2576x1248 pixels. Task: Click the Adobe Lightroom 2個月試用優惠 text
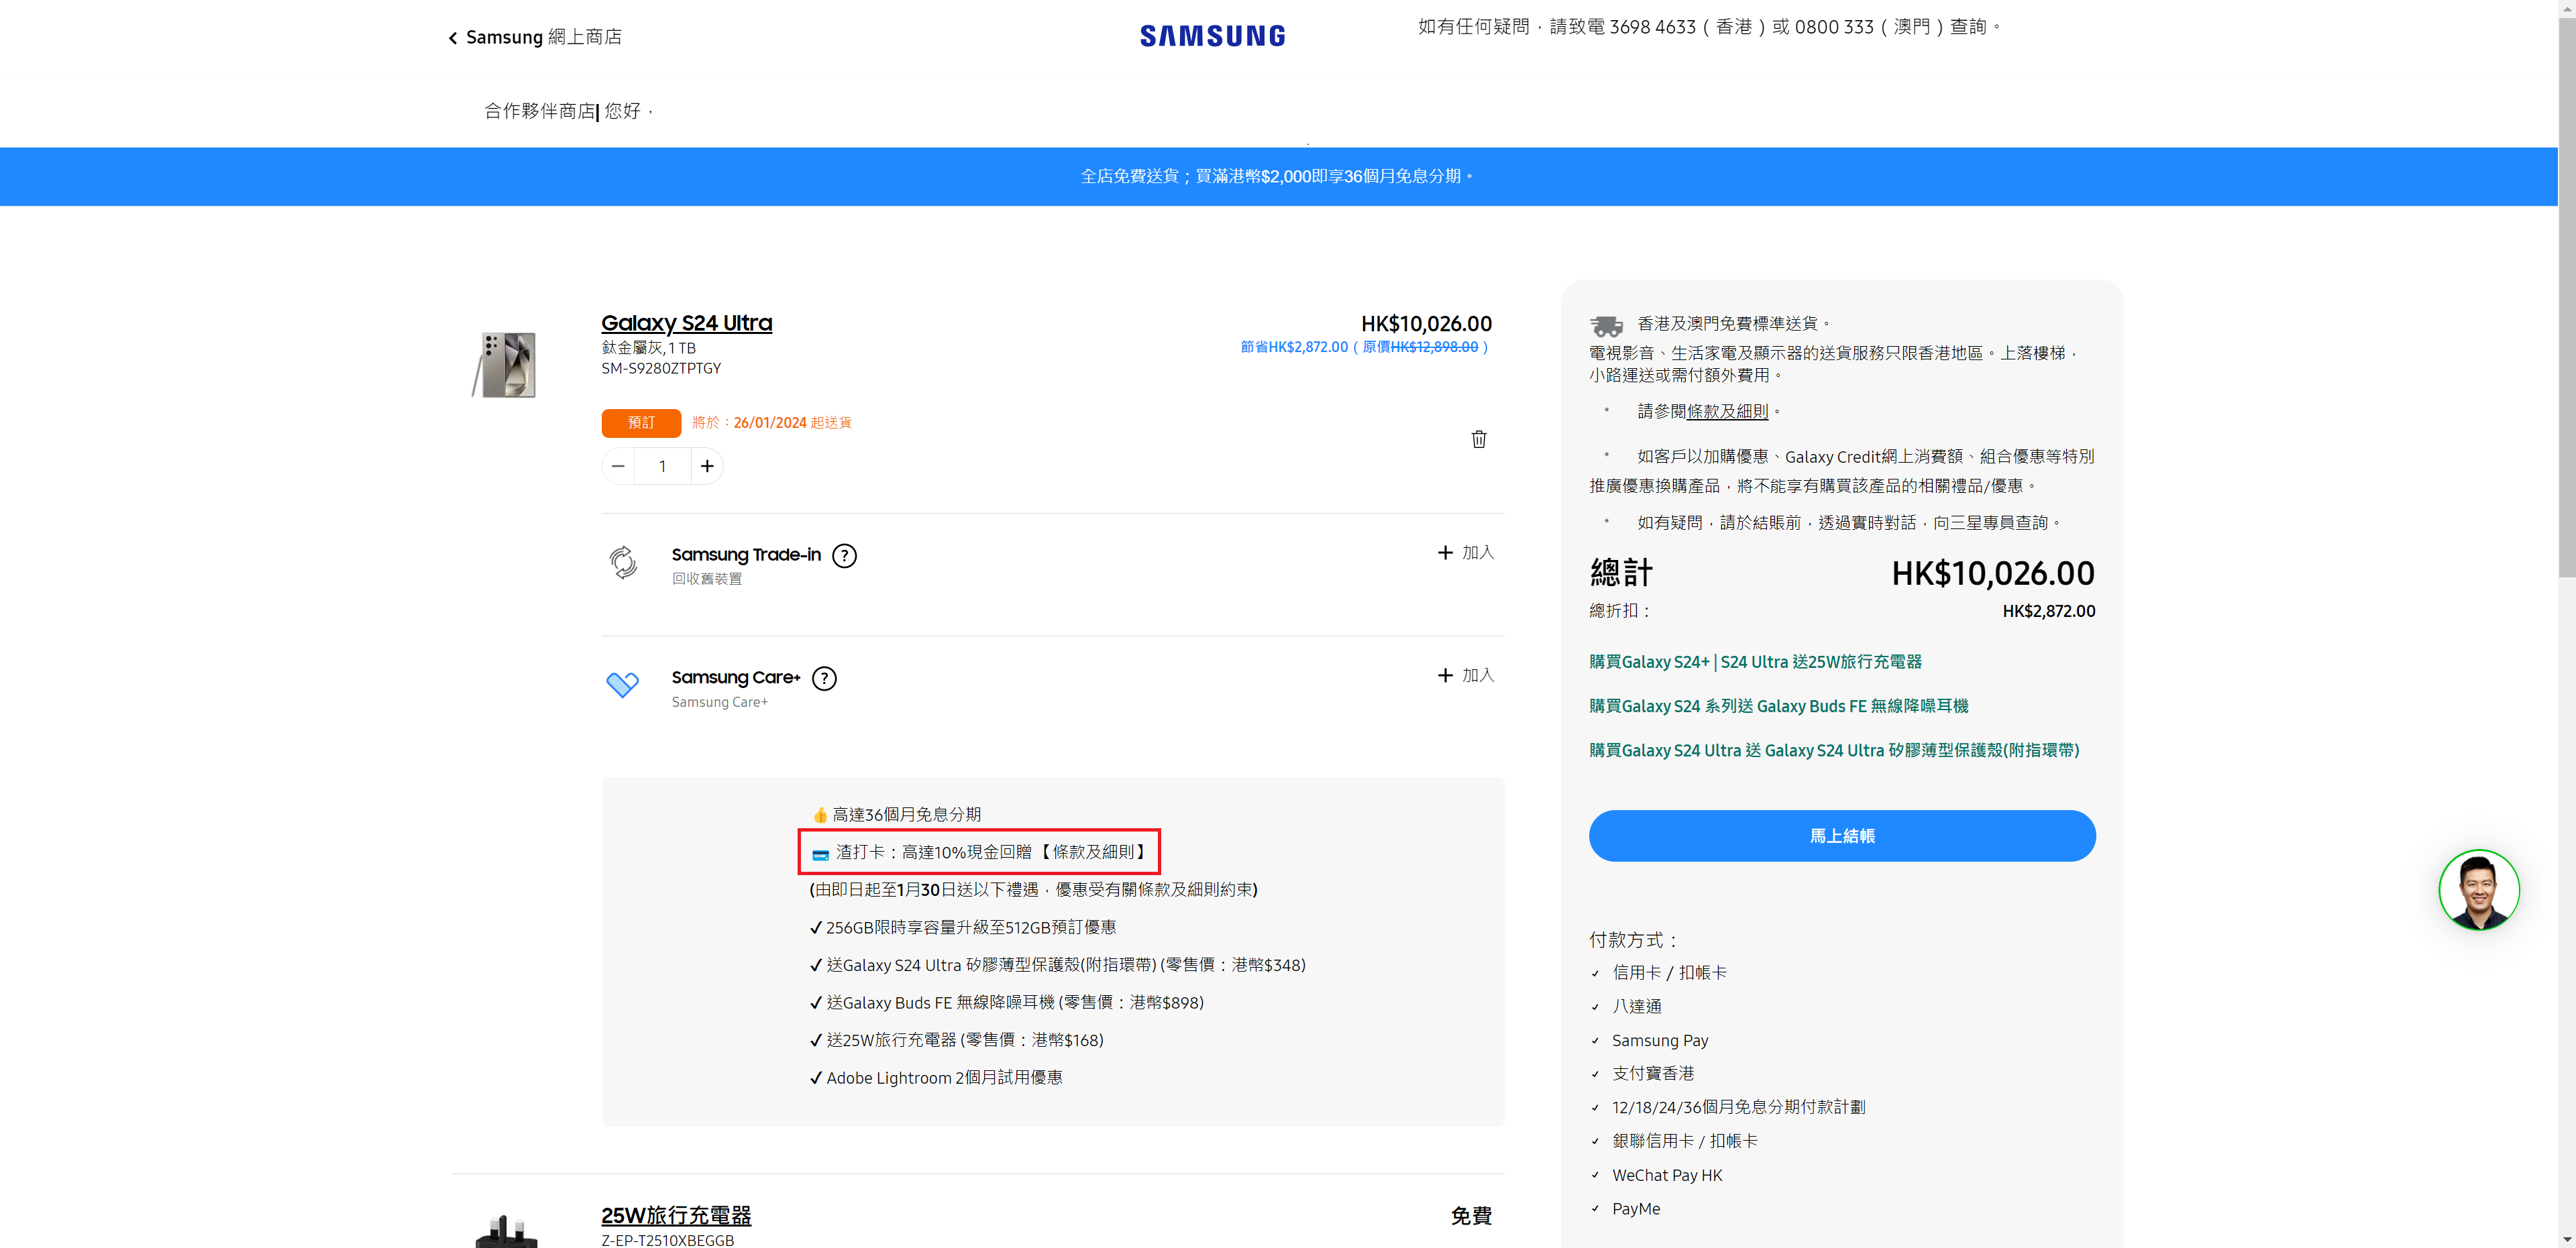[944, 1078]
